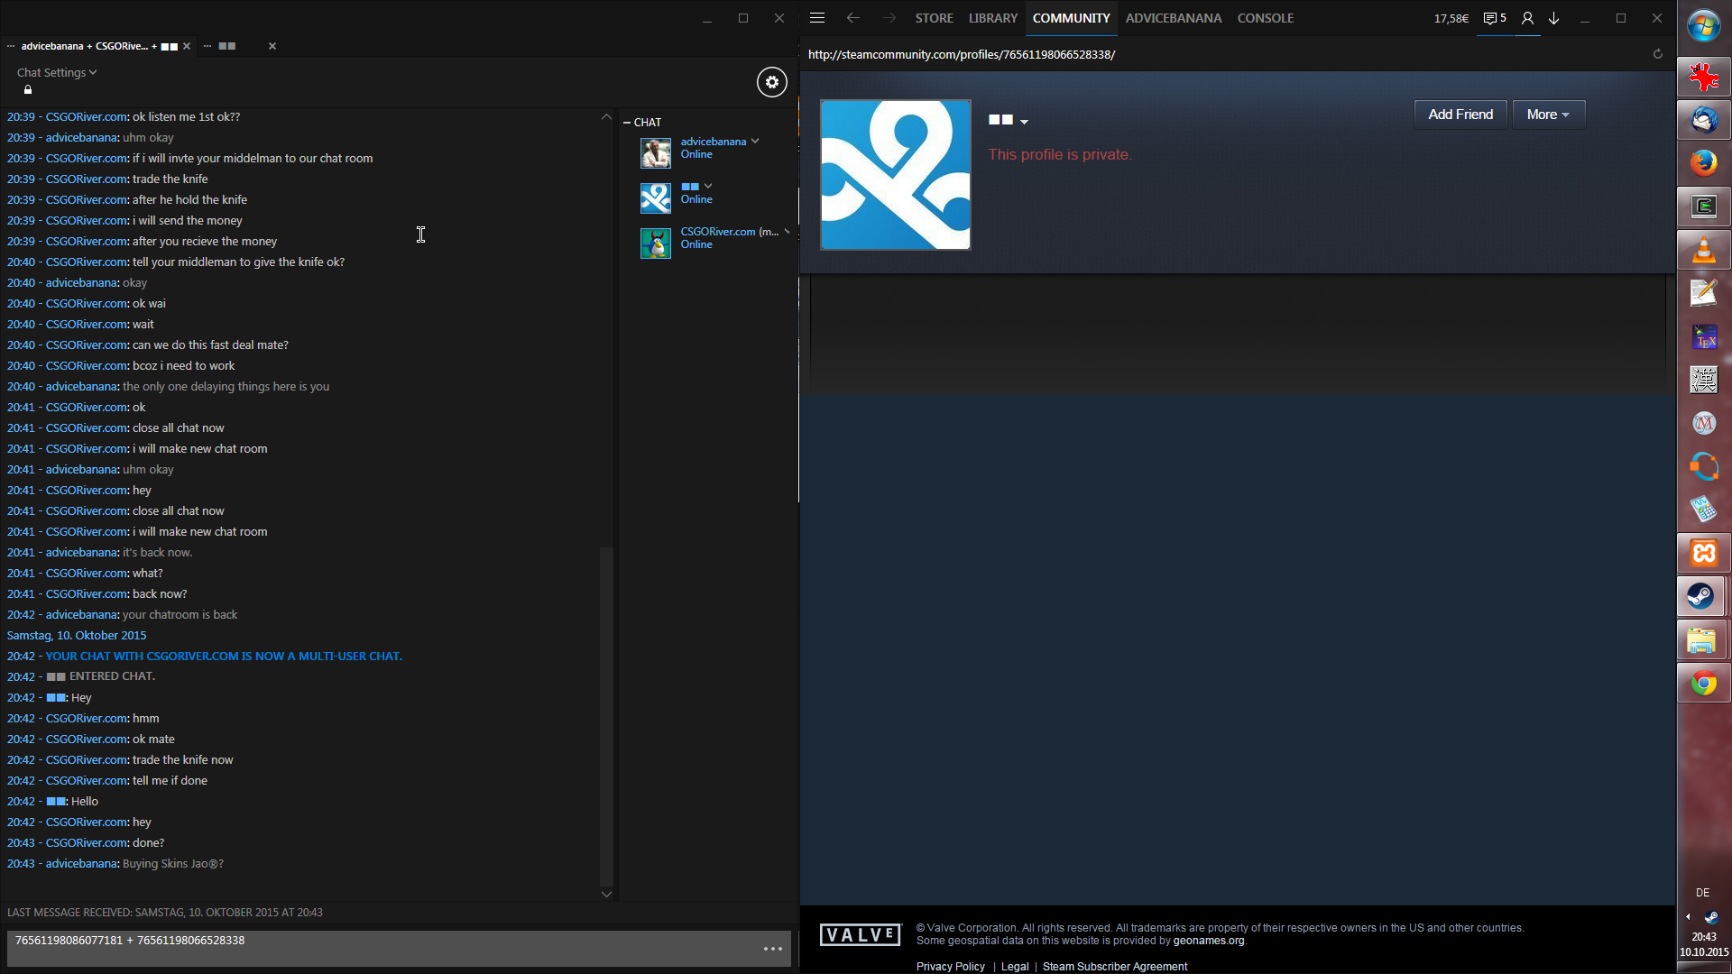The image size is (1732, 974).
Task: Open the chat gear settings icon
Action: click(x=772, y=82)
